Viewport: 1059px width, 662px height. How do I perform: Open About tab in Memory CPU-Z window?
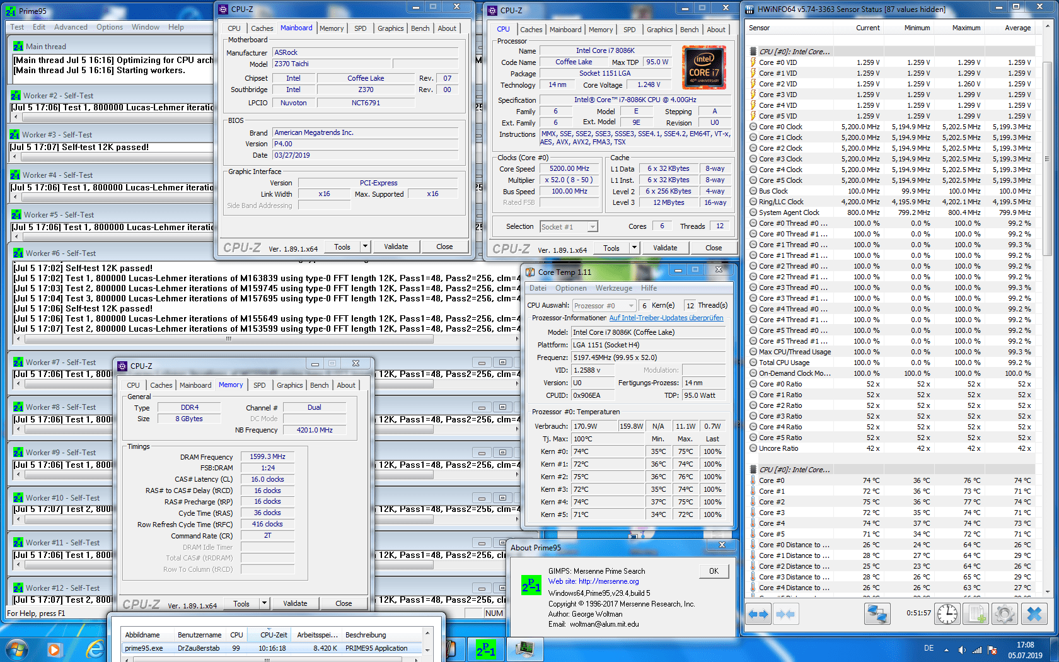(x=345, y=385)
